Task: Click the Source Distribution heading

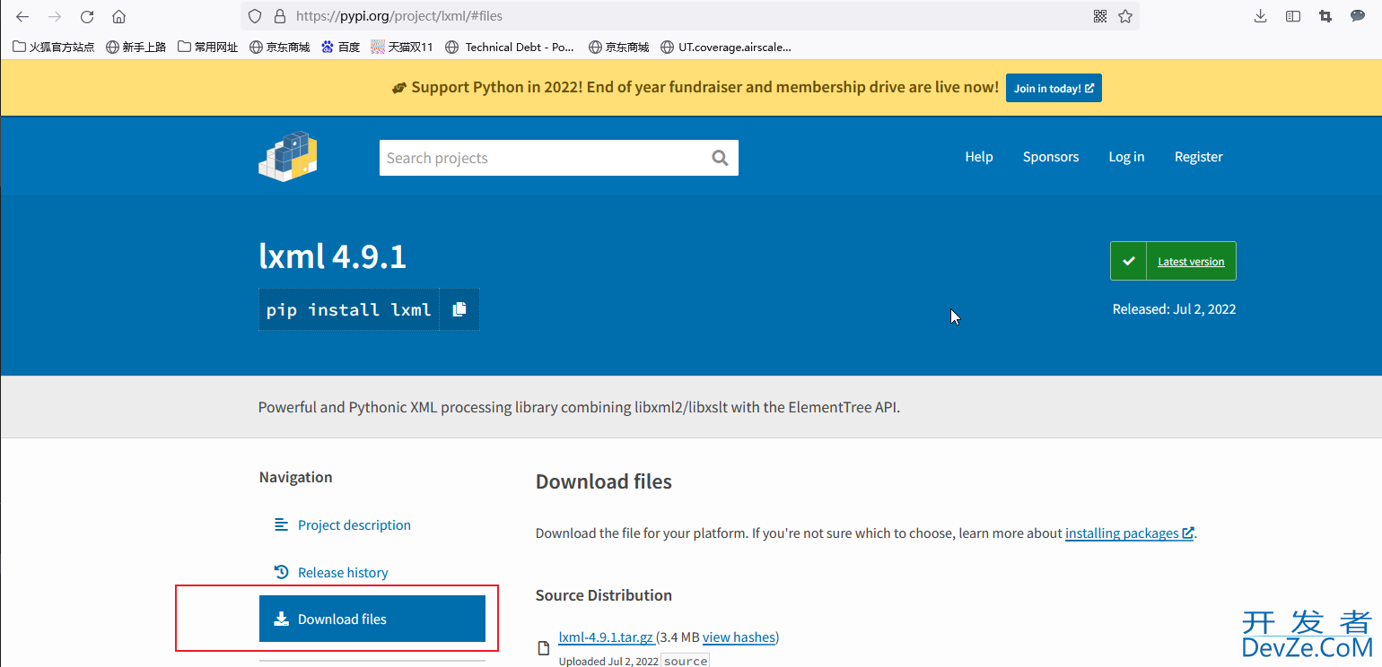Action: click(604, 595)
